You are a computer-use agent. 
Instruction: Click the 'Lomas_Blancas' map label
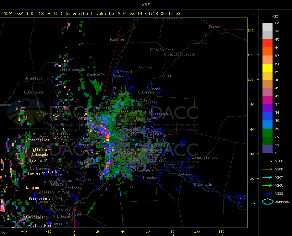[204, 157]
